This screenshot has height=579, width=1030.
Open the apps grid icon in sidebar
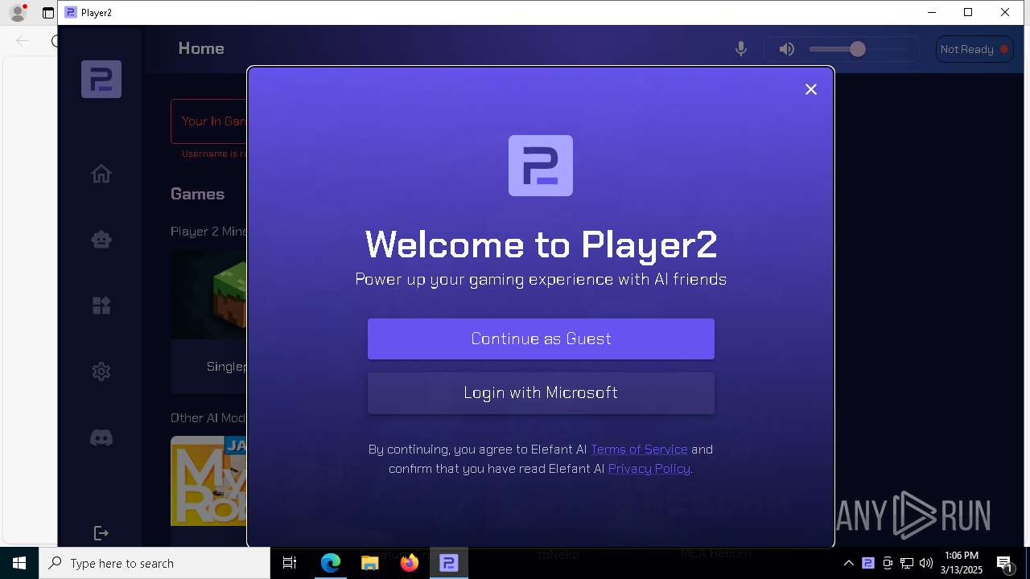(101, 306)
